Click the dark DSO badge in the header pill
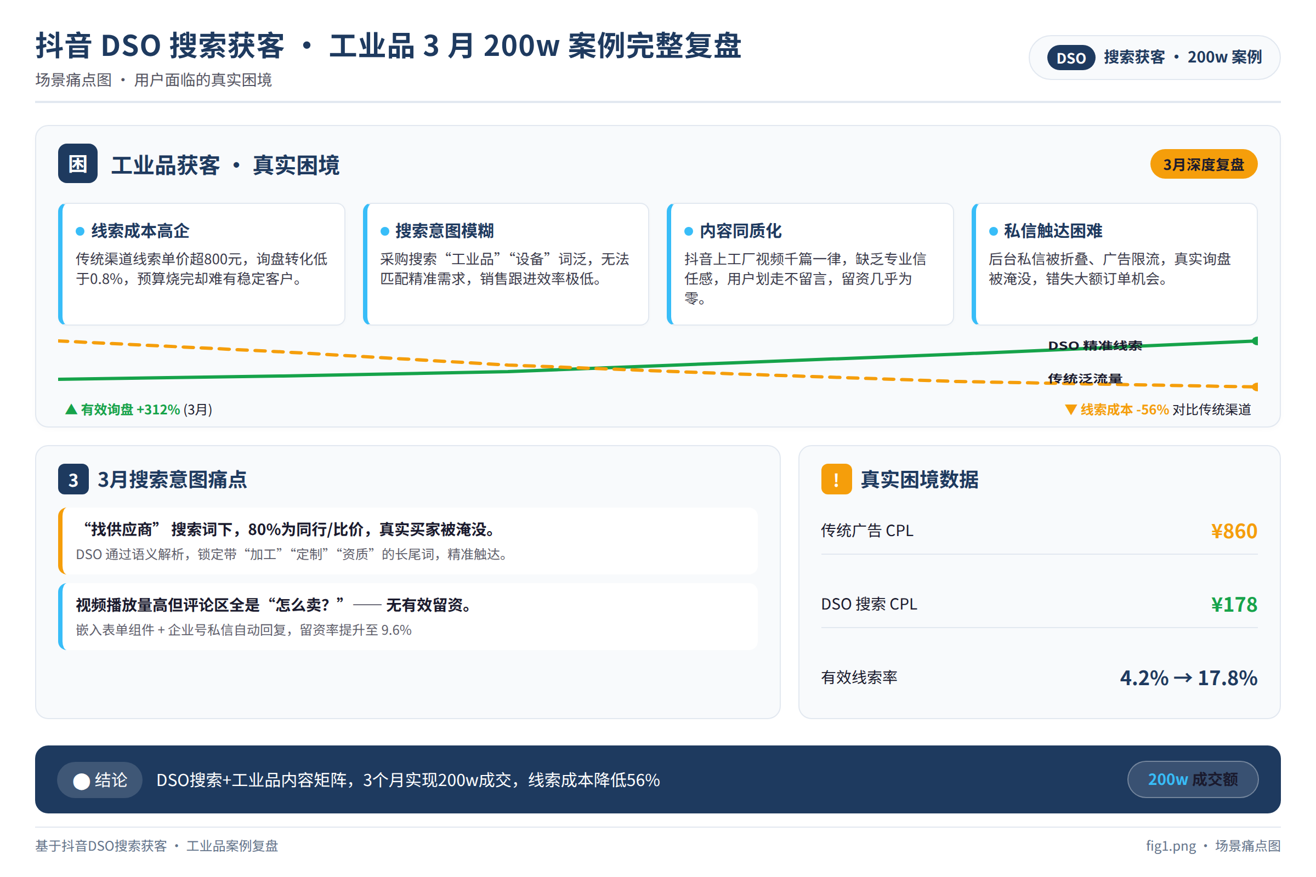This screenshot has width=1316, height=877. (x=1071, y=58)
